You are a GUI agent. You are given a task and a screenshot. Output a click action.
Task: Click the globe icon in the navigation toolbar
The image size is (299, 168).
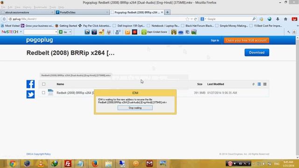click(270, 19)
